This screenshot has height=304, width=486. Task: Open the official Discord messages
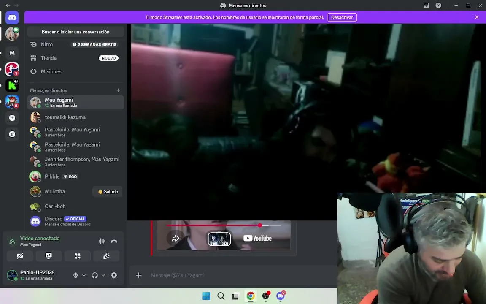[x=76, y=221]
